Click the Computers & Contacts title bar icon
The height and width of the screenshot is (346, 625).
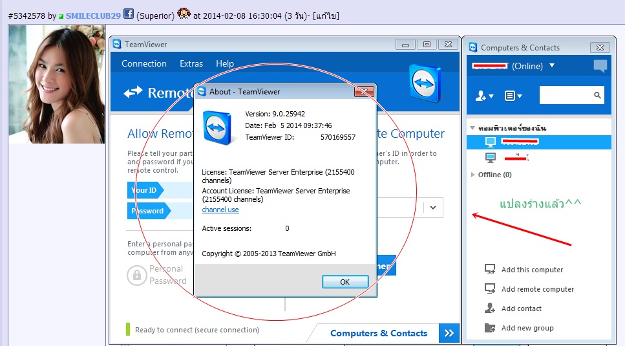click(473, 47)
